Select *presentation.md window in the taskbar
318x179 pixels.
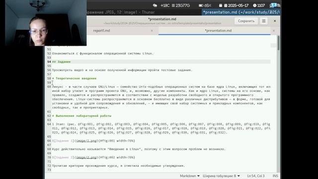pyautogui.click(x=241, y=12)
